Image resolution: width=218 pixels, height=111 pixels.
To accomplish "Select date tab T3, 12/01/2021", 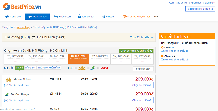I will tap(15, 59).
